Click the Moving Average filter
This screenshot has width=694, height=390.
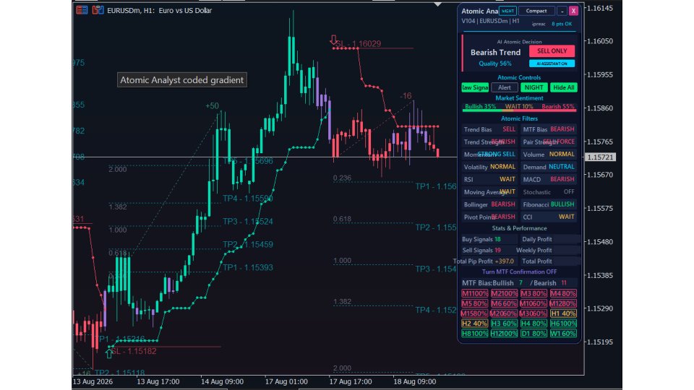click(489, 192)
